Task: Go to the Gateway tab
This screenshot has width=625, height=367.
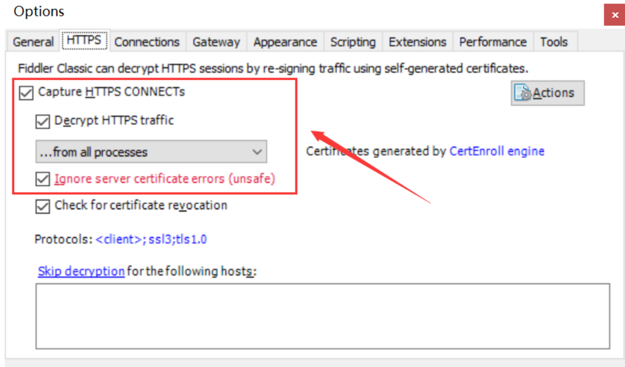Action: [216, 42]
